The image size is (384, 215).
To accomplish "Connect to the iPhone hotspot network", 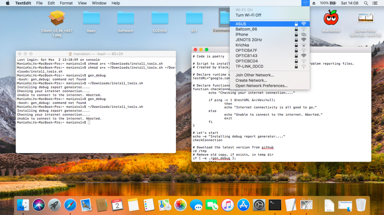I will click(242, 34).
